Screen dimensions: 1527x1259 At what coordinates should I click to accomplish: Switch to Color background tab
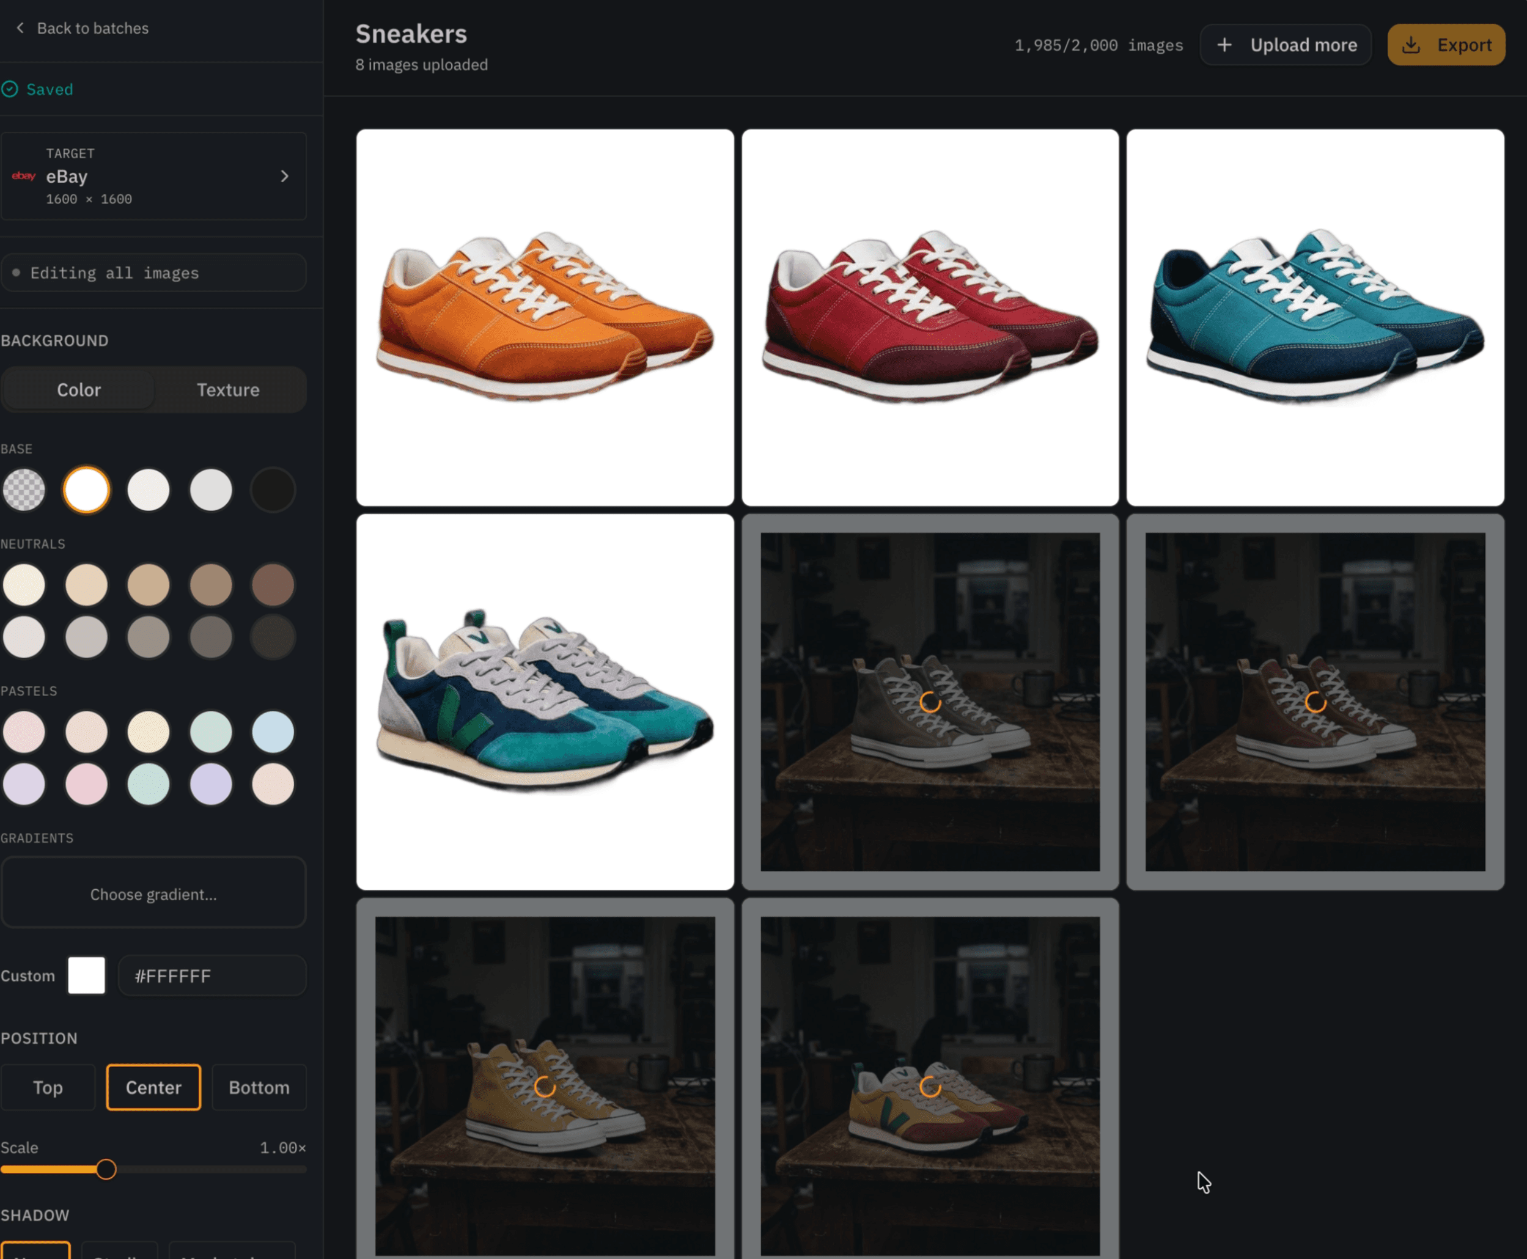78,389
